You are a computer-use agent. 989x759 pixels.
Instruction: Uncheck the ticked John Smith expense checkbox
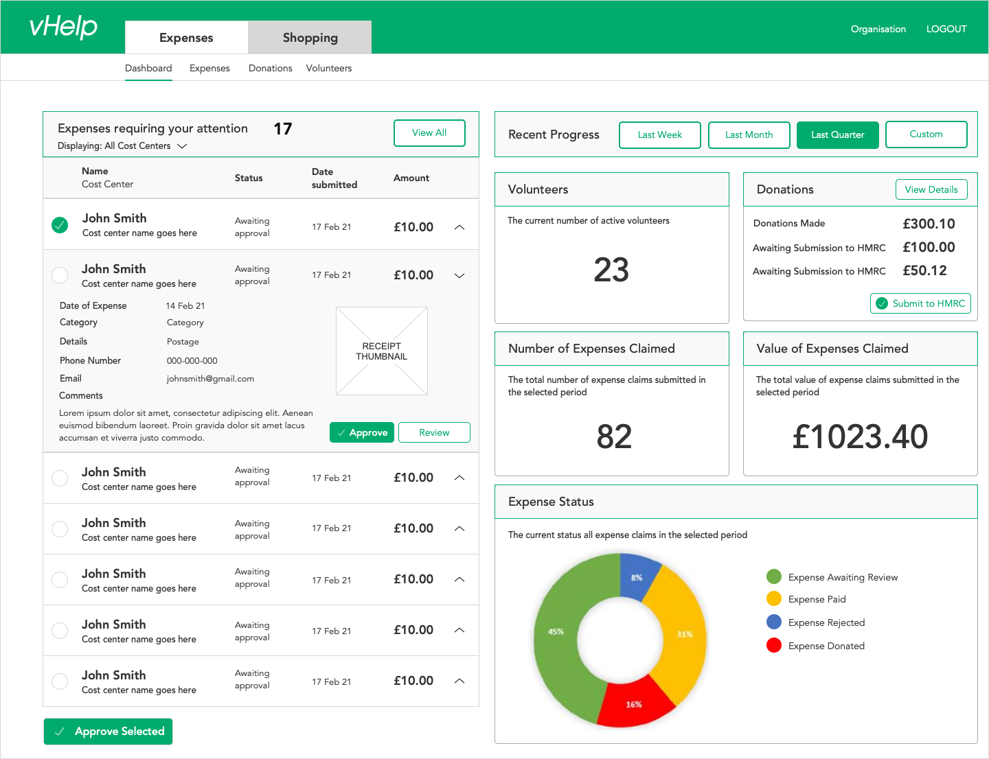tap(60, 225)
